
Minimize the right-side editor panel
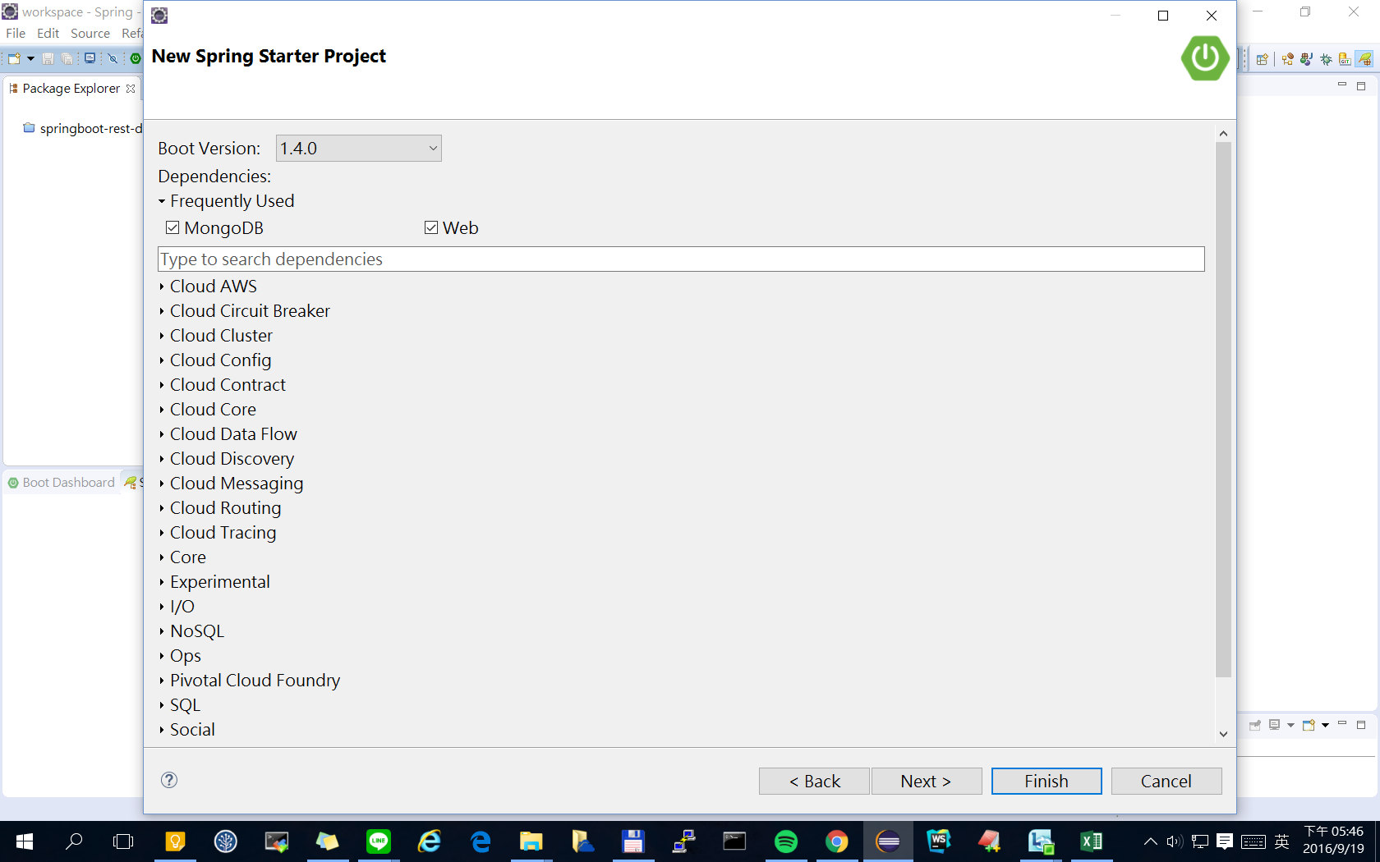coord(1342,85)
